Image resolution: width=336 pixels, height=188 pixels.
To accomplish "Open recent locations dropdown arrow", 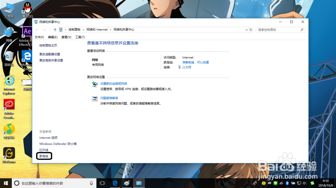I will click(50, 30).
